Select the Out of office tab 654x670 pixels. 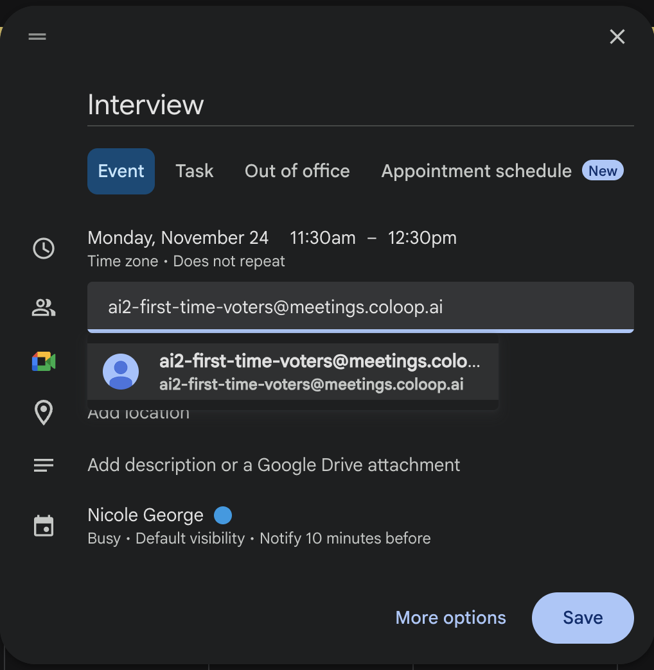click(297, 171)
